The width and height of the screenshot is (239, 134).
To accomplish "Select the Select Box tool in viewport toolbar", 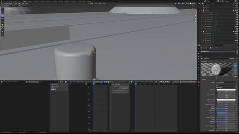I will 3,9.
